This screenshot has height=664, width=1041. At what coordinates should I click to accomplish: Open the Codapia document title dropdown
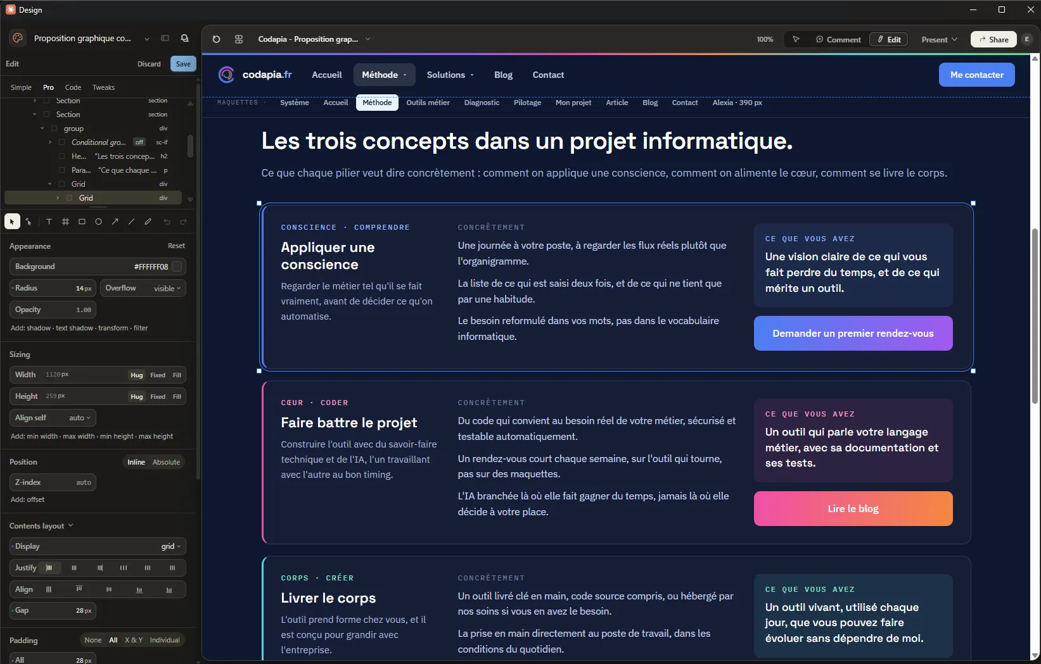(x=367, y=39)
